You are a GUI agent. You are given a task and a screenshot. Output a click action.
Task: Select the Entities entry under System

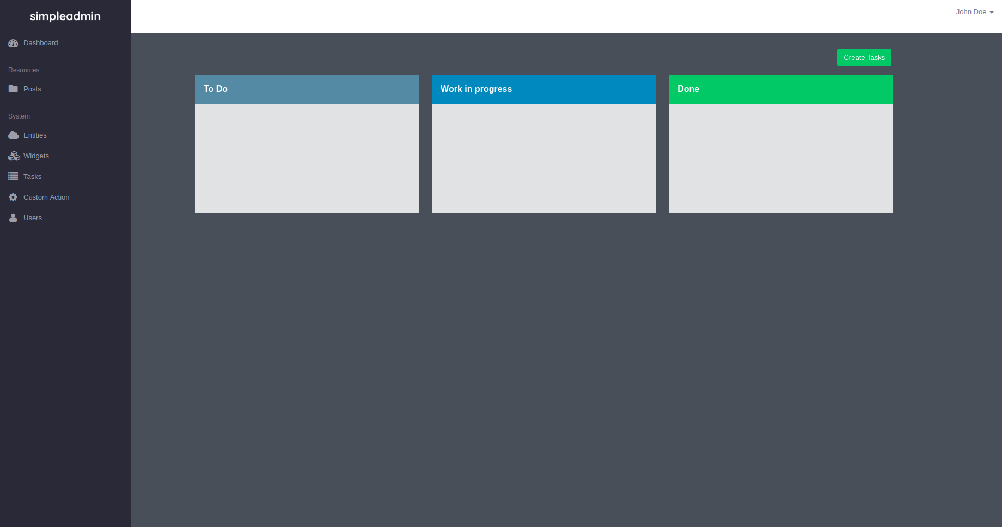[x=34, y=135]
